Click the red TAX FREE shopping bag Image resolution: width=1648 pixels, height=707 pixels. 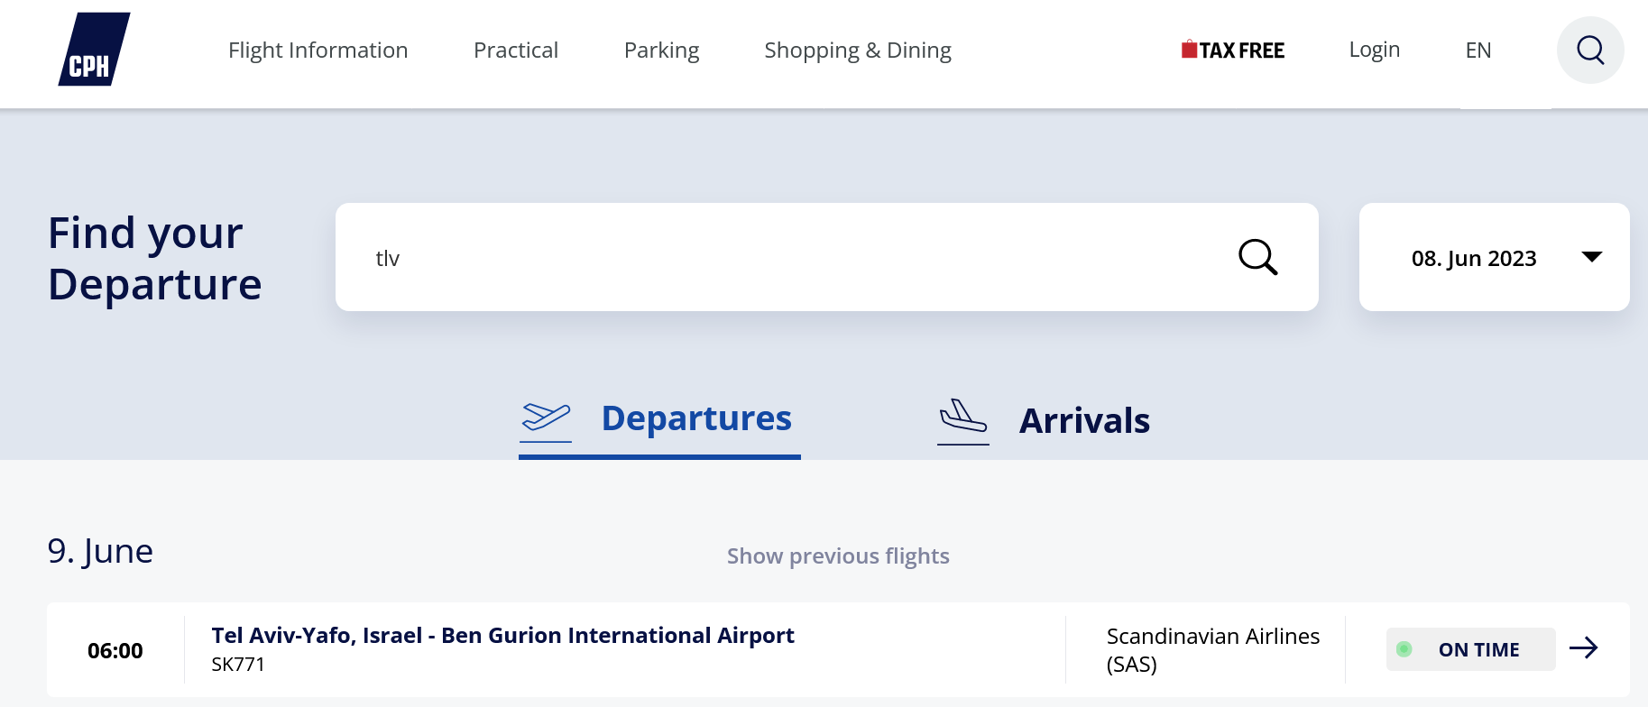coord(1189,50)
